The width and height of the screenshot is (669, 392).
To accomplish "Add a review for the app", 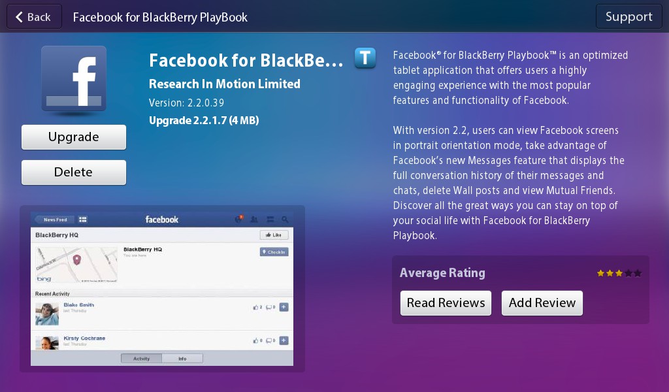I will click(x=542, y=302).
